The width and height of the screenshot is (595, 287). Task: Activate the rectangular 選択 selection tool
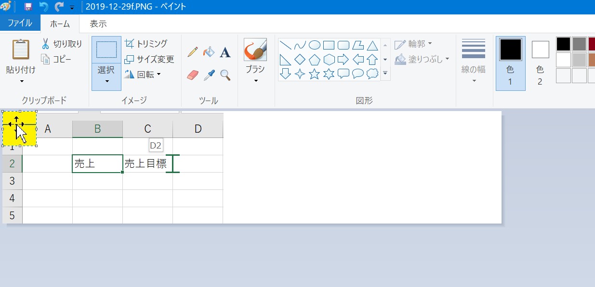(x=106, y=50)
